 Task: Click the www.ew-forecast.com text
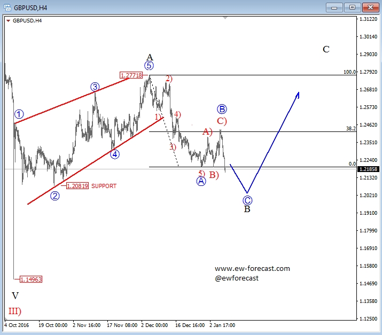pos(252,269)
